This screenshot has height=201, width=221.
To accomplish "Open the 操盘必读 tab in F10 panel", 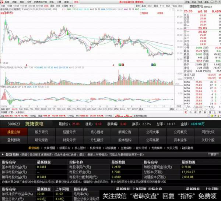I will pyautogui.click(x=14, y=132).
